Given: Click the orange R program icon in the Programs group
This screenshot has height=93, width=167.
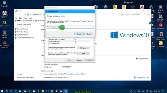Looking at the screenshot, I should click(x=124, y=7).
